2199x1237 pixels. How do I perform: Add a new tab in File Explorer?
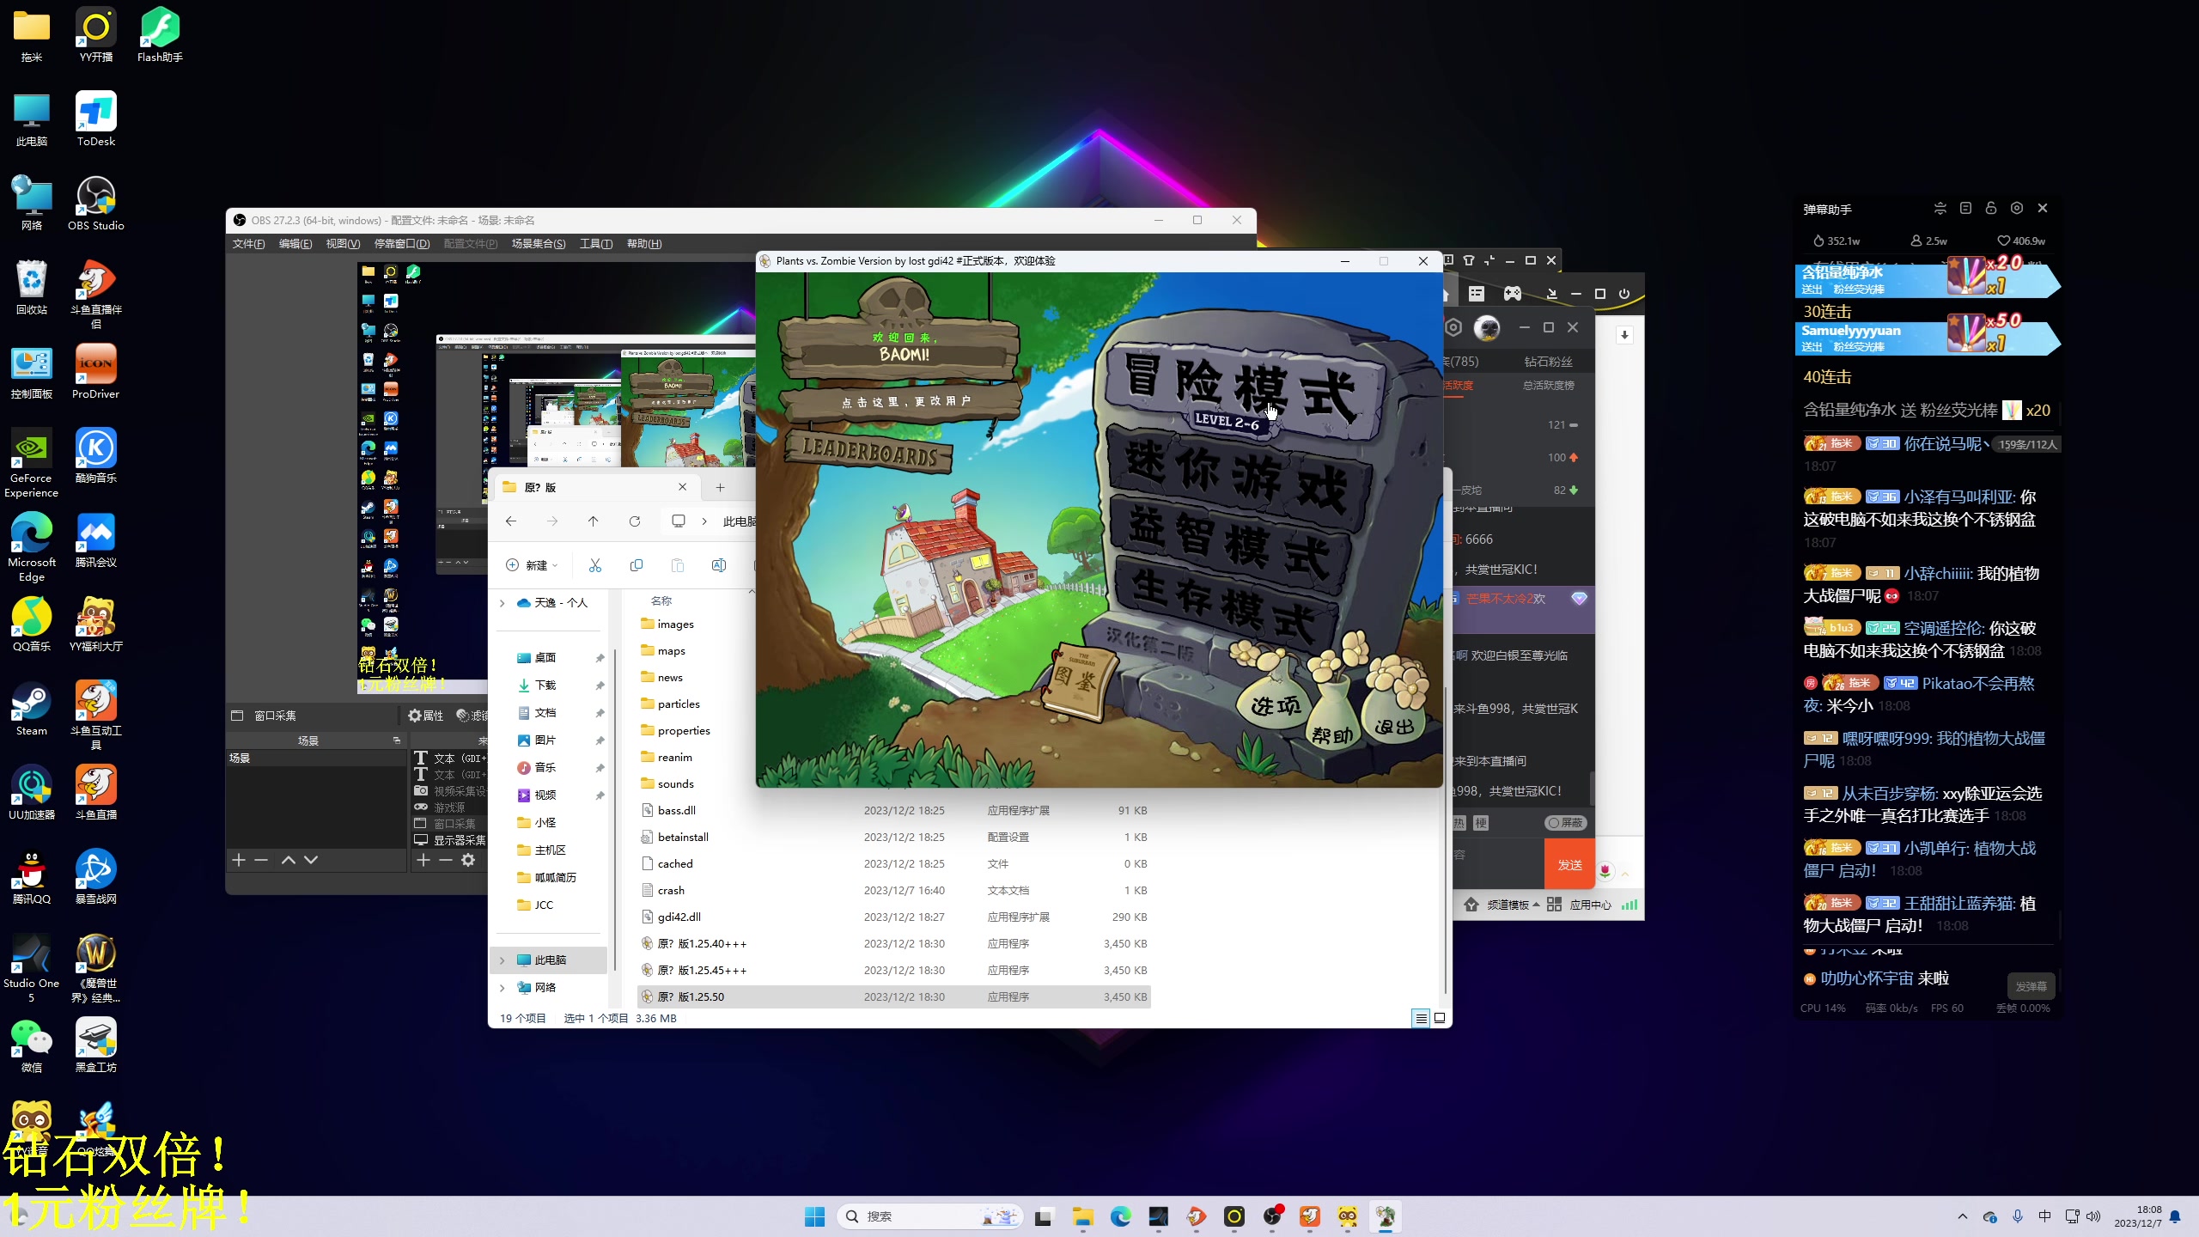720,488
